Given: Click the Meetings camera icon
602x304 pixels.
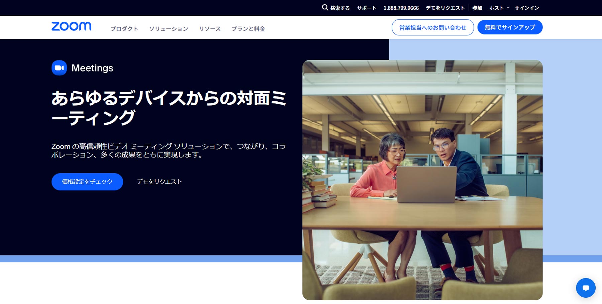Looking at the screenshot, I should 59,68.
